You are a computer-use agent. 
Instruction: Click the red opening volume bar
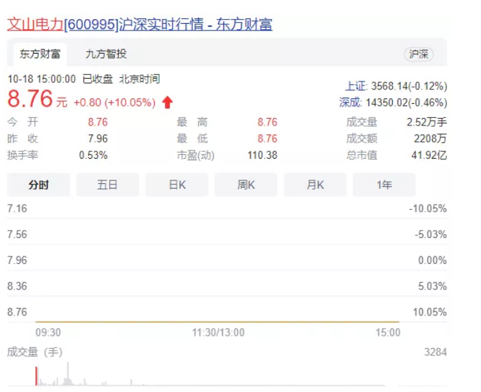pyautogui.click(x=36, y=376)
